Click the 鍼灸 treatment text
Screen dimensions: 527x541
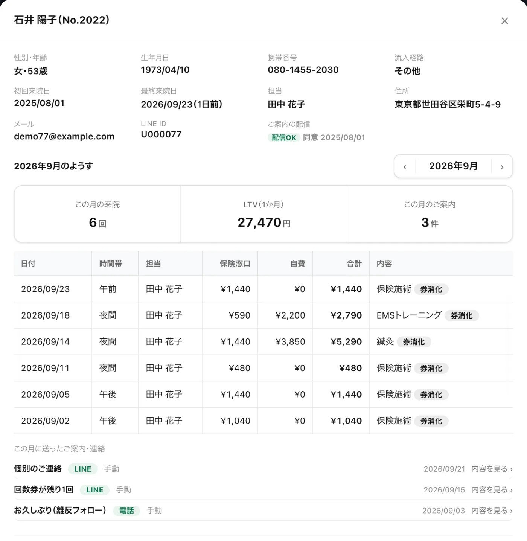pos(385,342)
